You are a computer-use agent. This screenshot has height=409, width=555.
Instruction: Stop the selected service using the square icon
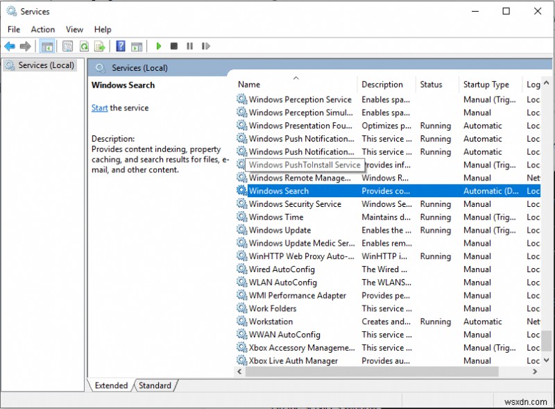click(176, 46)
